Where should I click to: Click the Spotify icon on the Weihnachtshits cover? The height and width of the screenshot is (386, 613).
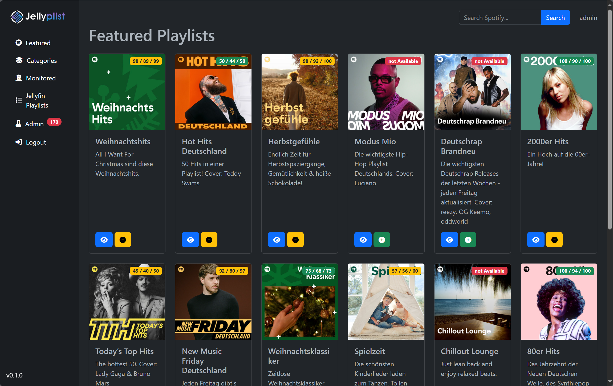coord(95,60)
